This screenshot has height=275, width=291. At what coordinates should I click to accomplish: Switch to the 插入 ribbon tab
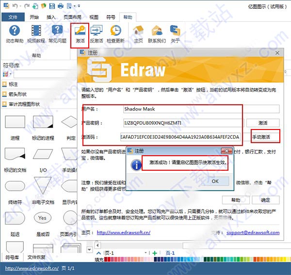coord(51,17)
